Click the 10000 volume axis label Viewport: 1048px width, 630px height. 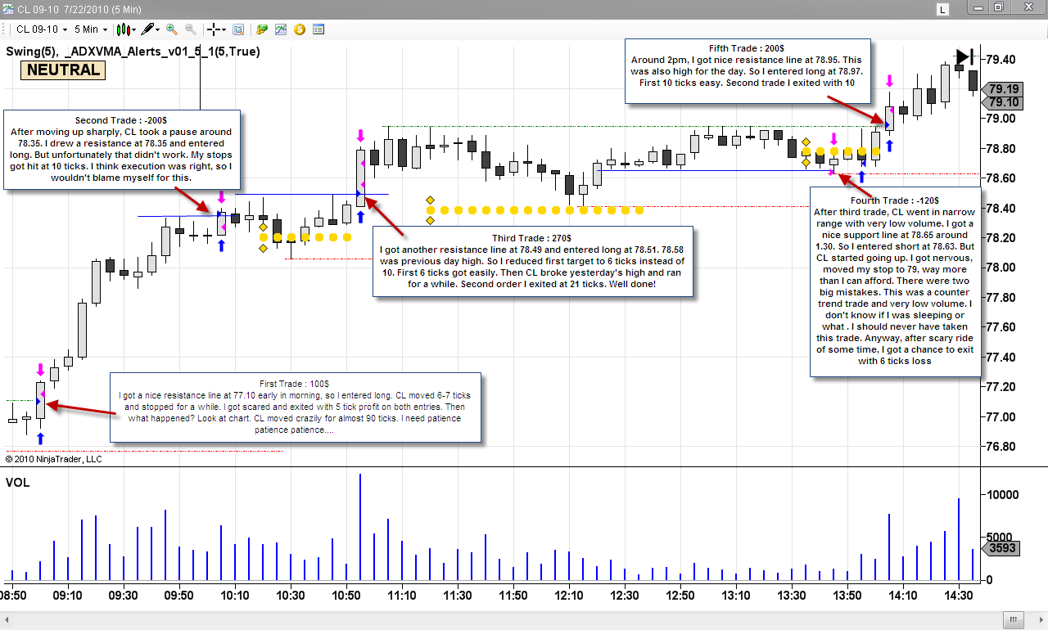point(1002,494)
